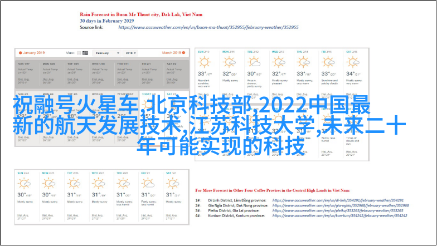
Task: Click 'Mostly sunny; less humid' on THU 2/28
Action: coord(124,203)
